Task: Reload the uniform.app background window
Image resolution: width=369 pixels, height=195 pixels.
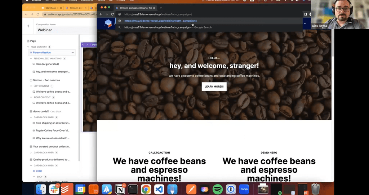Action: pyautogui.click(x=38, y=14)
